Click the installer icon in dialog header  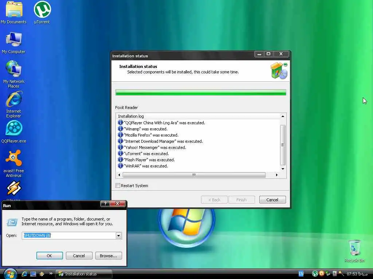(x=279, y=71)
